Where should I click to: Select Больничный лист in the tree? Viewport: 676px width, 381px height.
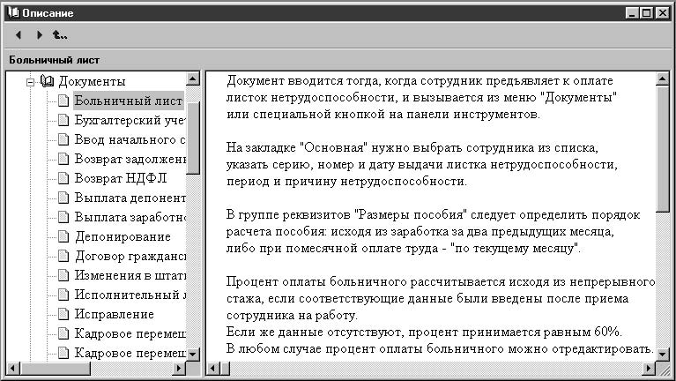pos(129,101)
